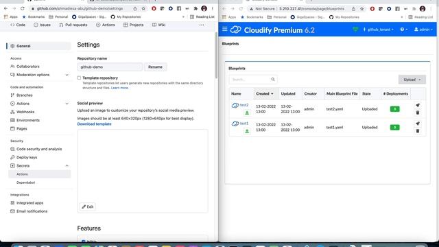Open Webhooks settings
Image resolution: width=439 pixels, height=247 pixels.
pos(25,112)
